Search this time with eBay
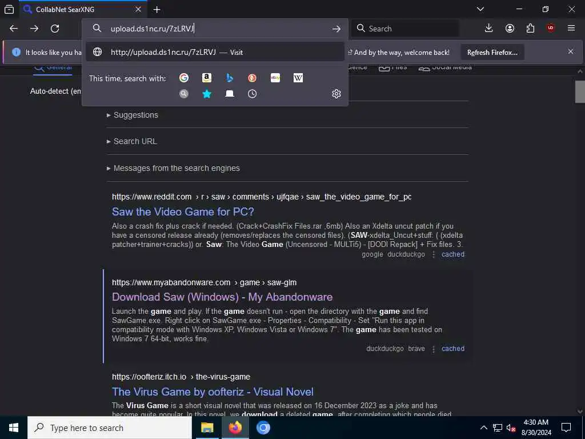 (x=275, y=78)
